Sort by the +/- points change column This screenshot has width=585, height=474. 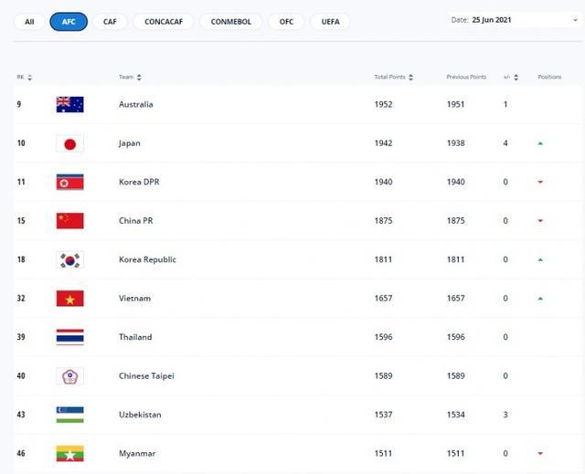tap(511, 78)
